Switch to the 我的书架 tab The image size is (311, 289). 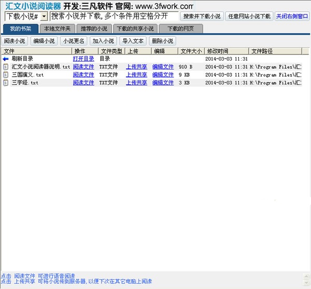(21, 28)
